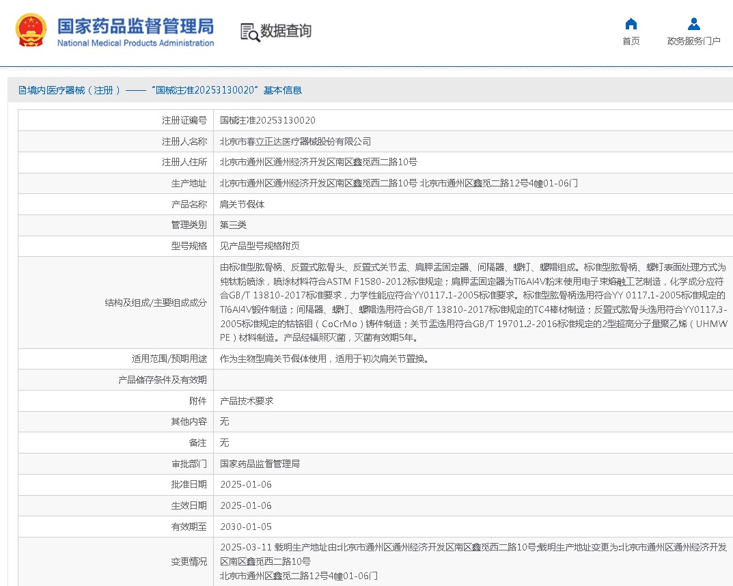
Task: Select the 注册人住所 label cell
Action: pos(116,162)
